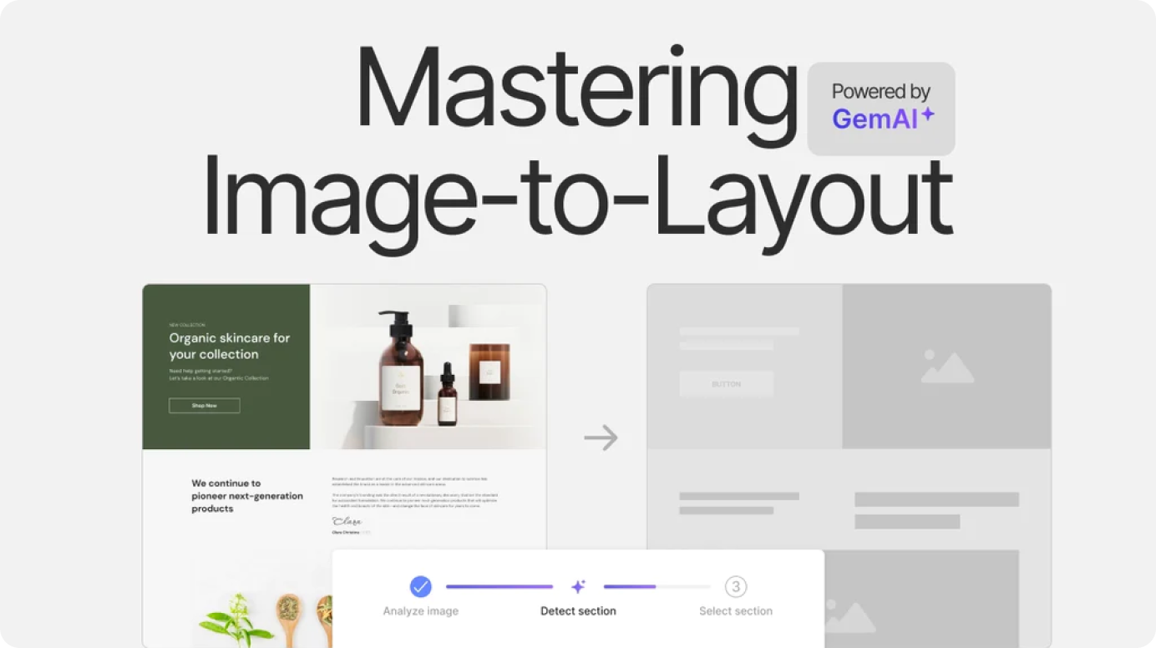Click the blue checkmark on Analyze image step

[421, 585]
